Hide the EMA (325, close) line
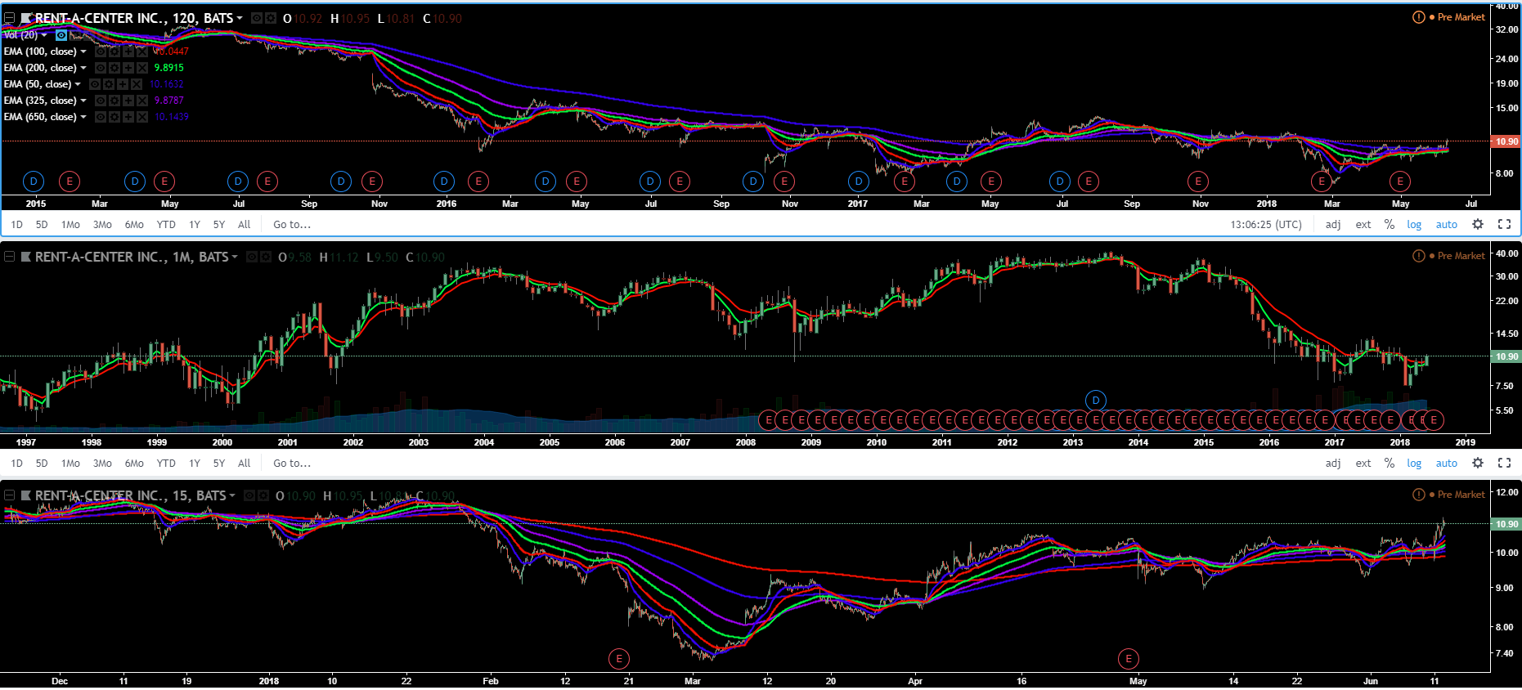The height and width of the screenshot is (690, 1522). tap(101, 101)
